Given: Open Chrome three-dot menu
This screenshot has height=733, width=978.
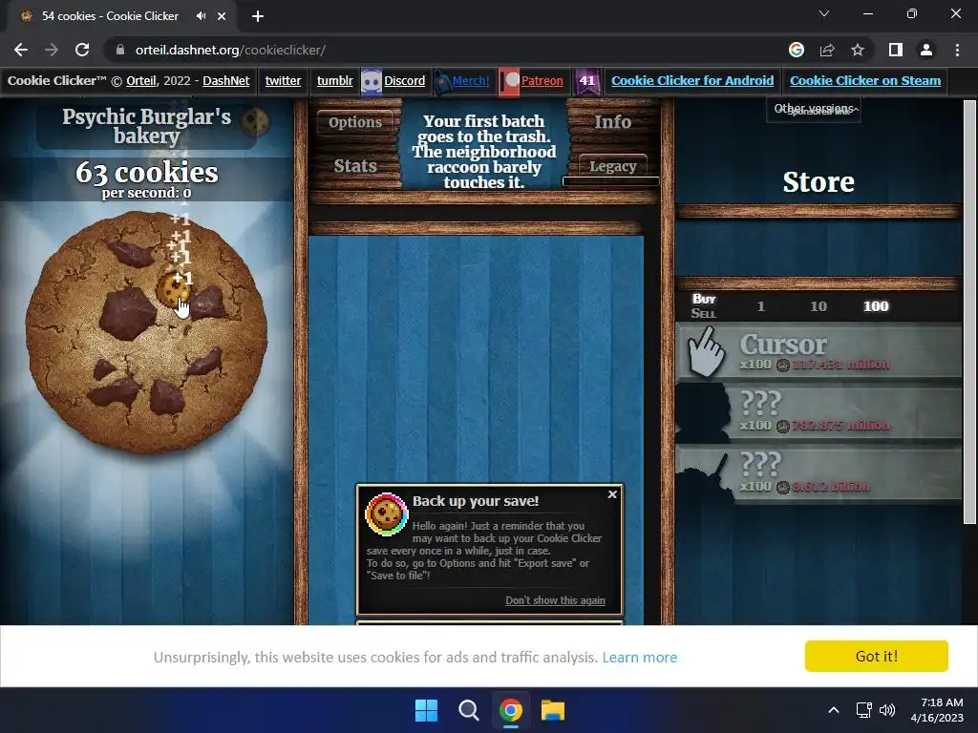Looking at the screenshot, I should 957,50.
